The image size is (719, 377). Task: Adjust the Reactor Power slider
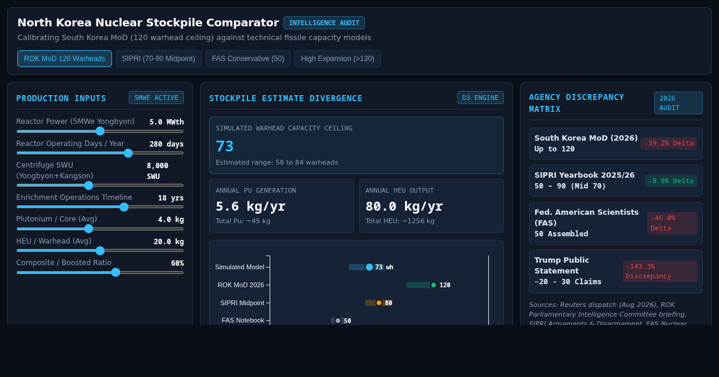(x=100, y=131)
